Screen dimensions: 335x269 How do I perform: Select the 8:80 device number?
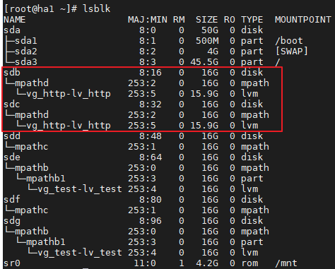pyautogui.click(x=151, y=200)
